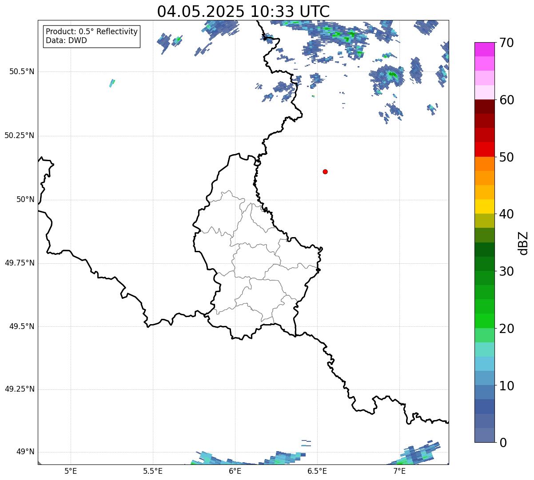This screenshot has height=480, width=534.
Task: Click the red dot location marker
Action: pyautogui.click(x=325, y=171)
